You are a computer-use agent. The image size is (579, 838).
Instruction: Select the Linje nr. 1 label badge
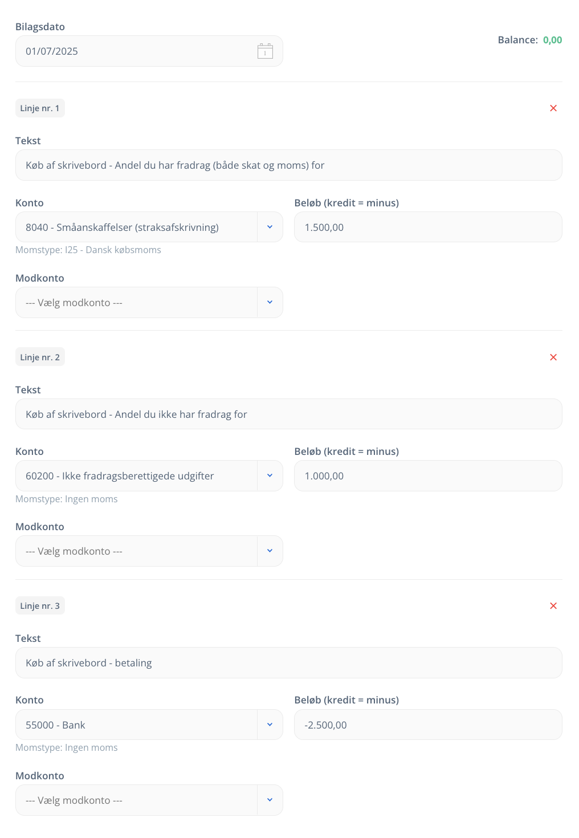click(x=40, y=108)
